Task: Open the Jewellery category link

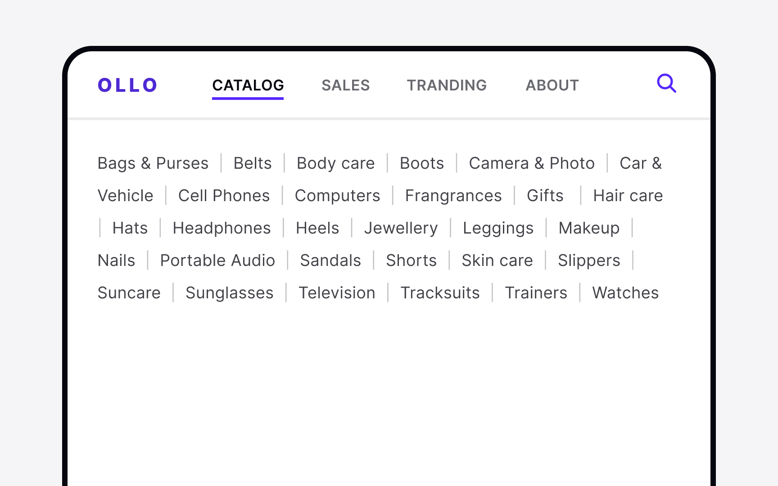Action: (401, 228)
